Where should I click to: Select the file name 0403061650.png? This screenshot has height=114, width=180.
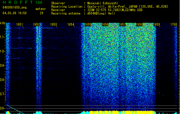pyautogui.click(x=15, y=7)
